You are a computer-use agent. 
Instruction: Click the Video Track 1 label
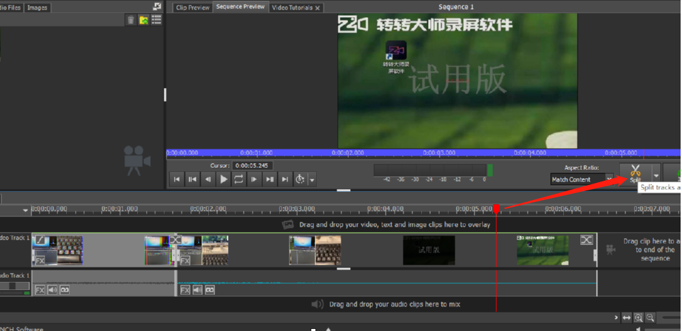[x=14, y=238]
